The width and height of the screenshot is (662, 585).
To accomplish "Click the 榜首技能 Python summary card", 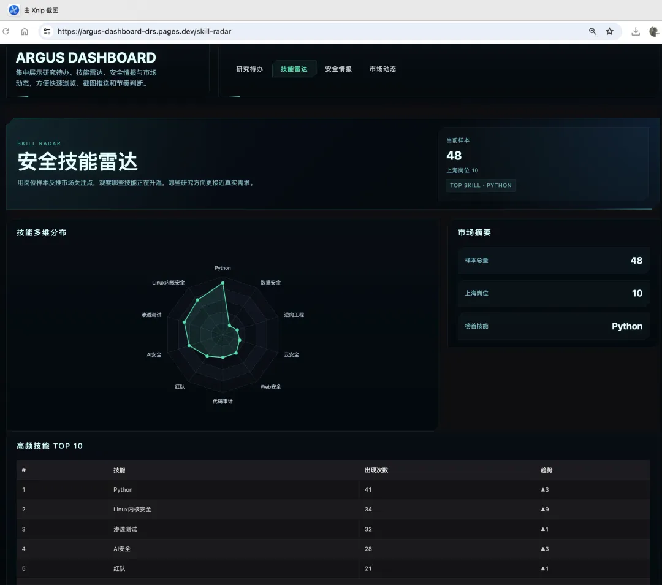I will [554, 326].
